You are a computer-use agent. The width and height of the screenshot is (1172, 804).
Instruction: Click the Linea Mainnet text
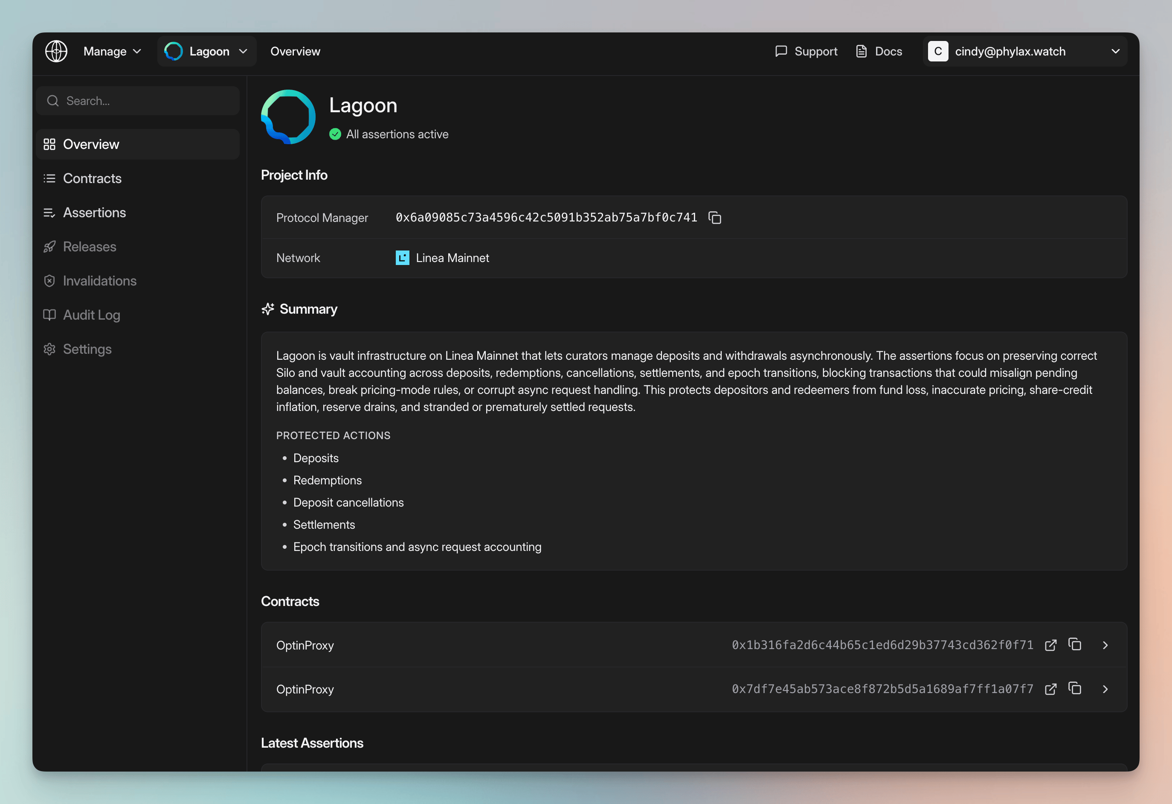(x=453, y=258)
